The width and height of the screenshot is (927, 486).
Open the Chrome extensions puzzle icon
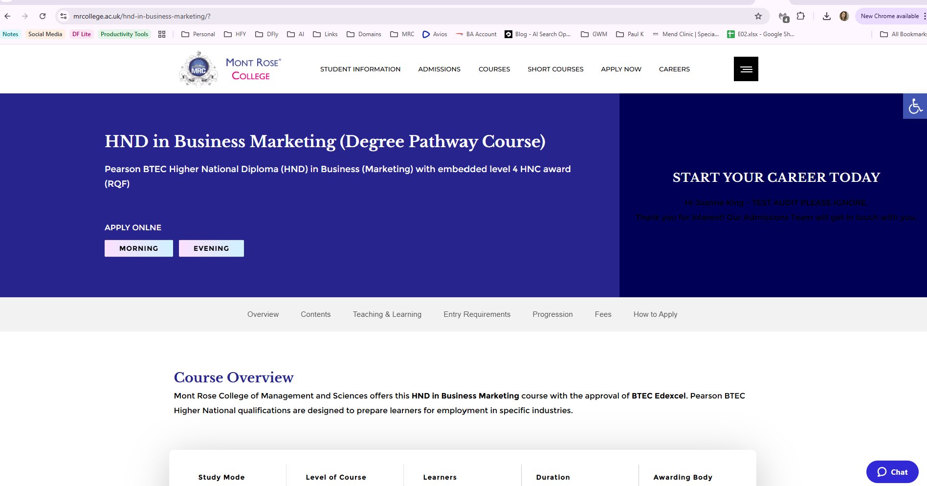pos(801,16)
